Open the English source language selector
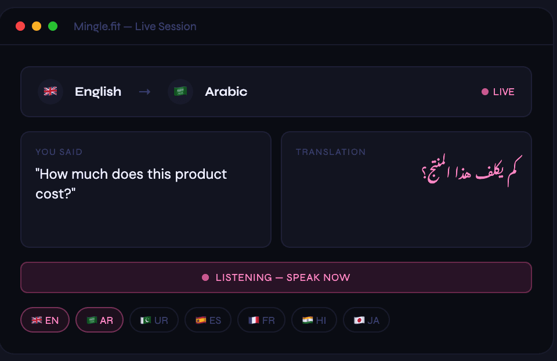 (98, 92)
